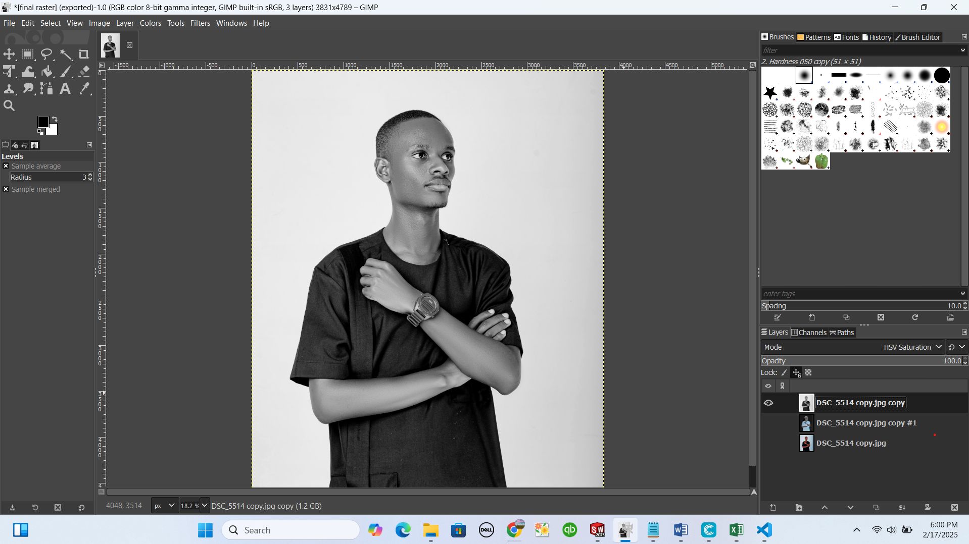Open the zoom percentage dropdown
Screen dimensions: 969x544
[204, 506]
